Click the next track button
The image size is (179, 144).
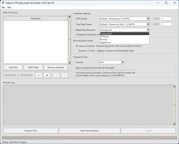click(64, 75)
